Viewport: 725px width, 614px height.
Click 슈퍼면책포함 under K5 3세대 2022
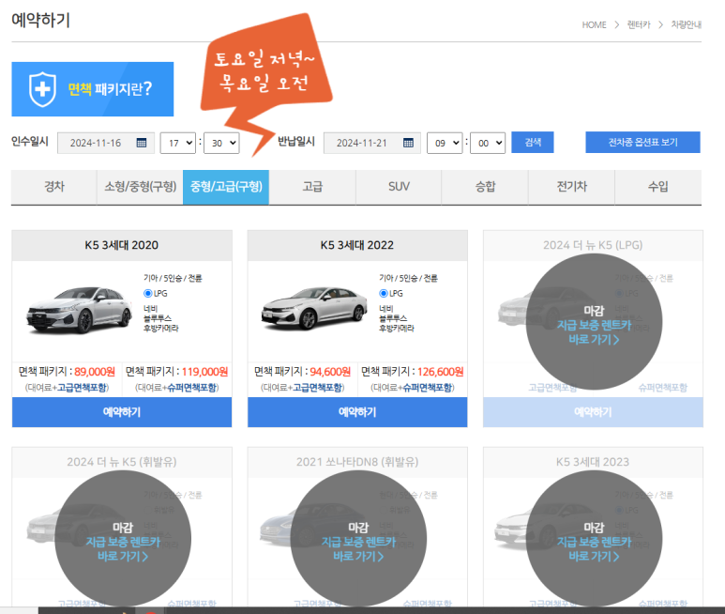click(x=428, y=388)
